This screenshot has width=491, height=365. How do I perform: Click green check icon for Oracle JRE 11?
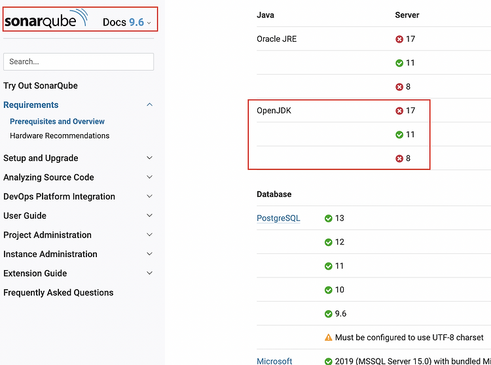(399, 63)
